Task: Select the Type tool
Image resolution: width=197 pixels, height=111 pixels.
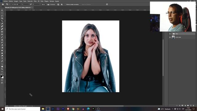Action: [2, 58]
